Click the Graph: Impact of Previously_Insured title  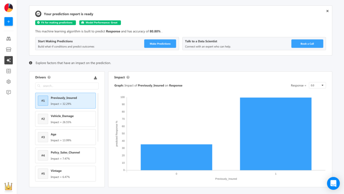tap(148, 85)
